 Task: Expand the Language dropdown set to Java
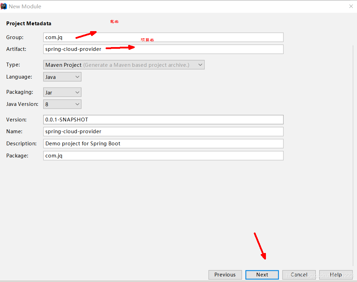pyautogui.click(x=62, y=77)
